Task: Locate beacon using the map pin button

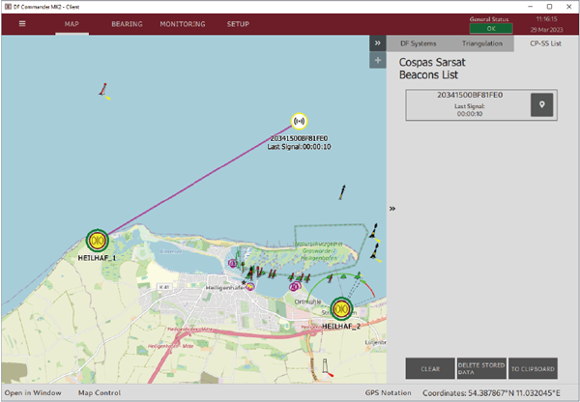Action: coord(542,105)
